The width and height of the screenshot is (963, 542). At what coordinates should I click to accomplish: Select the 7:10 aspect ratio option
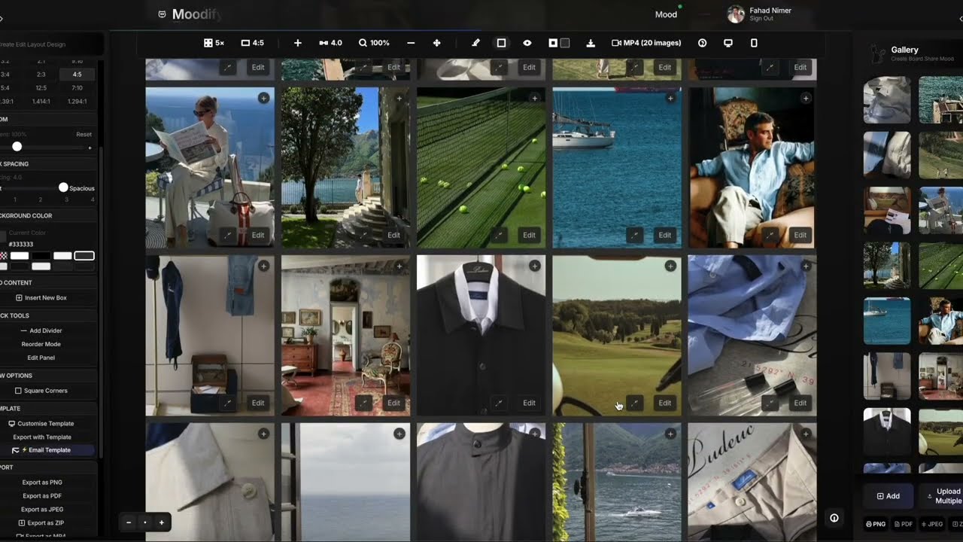(77, 88)
